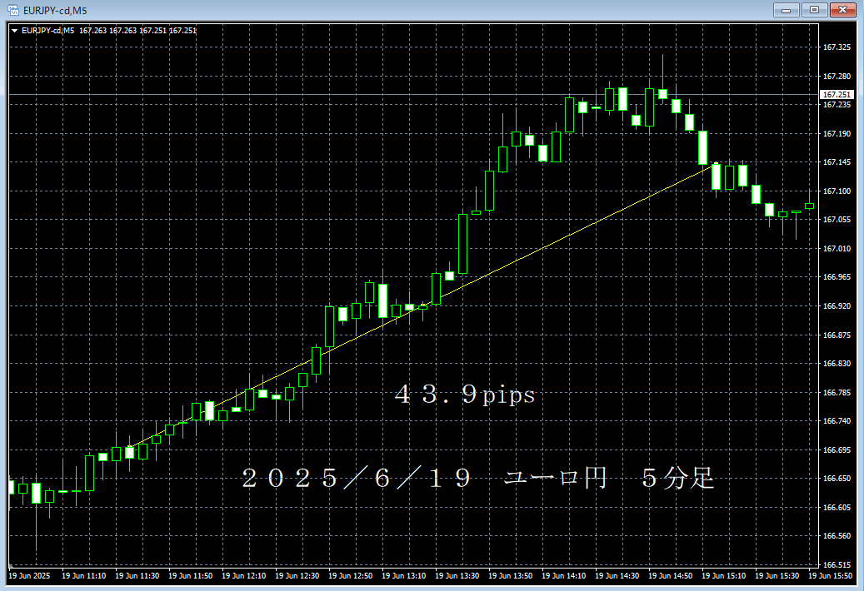This screenshot has height=591, width=864.
Task: Select the "43.9pips" text label
Action: 464,395
